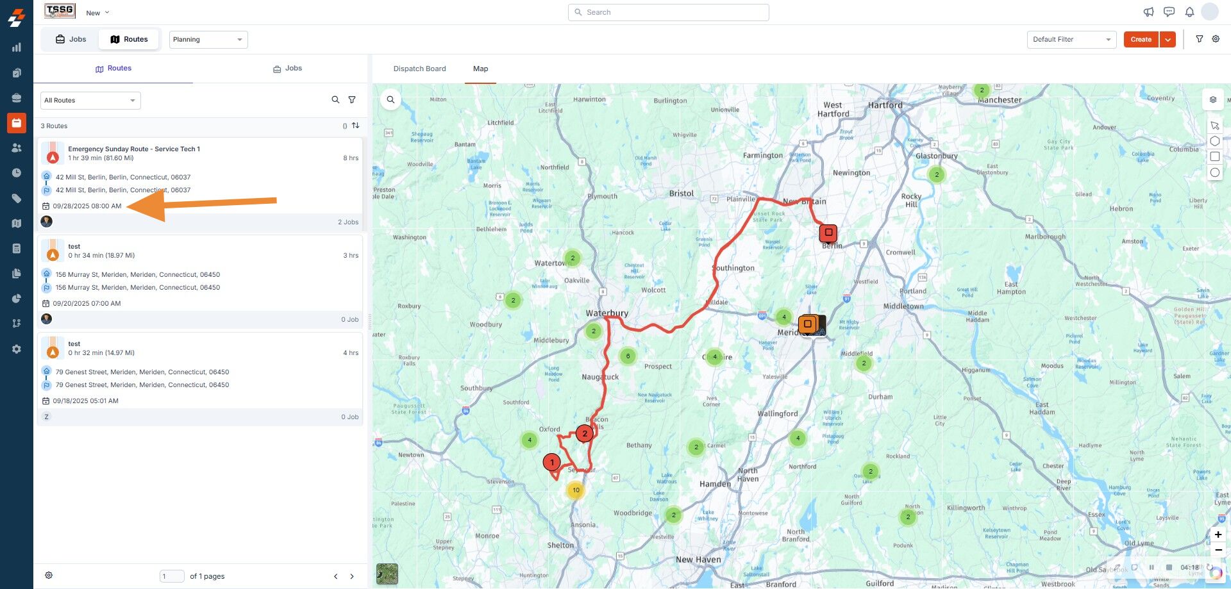The image size is (1231, 589).
Task: Click the red square marker at Berlin
Action: pos(828,233)
